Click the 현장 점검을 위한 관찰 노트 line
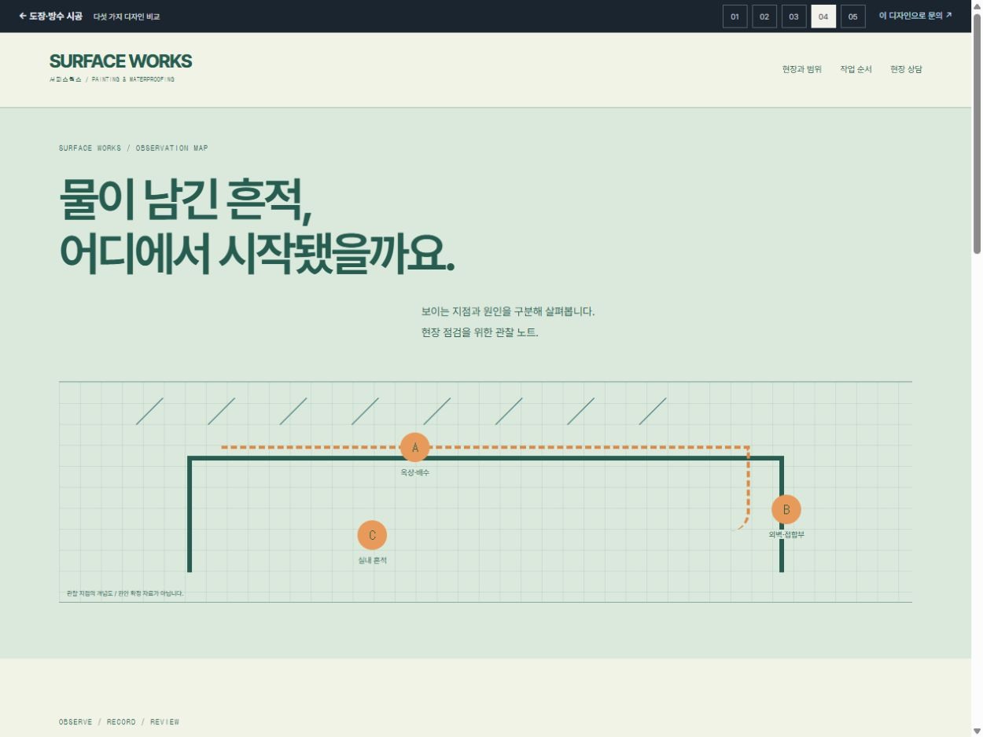Image resolution: width=983 pixels, height=737 pixels. tap(480, 332)
